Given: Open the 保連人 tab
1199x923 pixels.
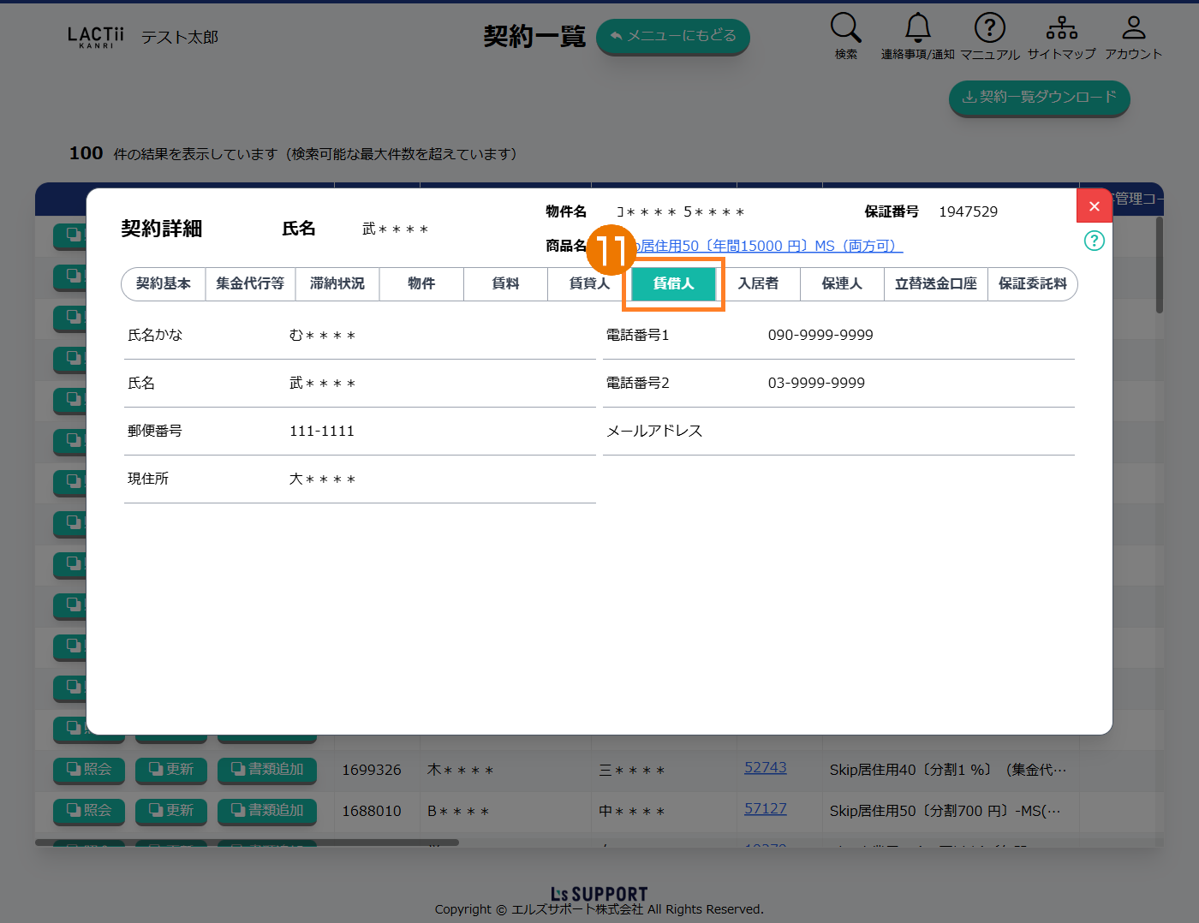Looking at the screenshot, I should pyautogui.click(x=842, y=283).
